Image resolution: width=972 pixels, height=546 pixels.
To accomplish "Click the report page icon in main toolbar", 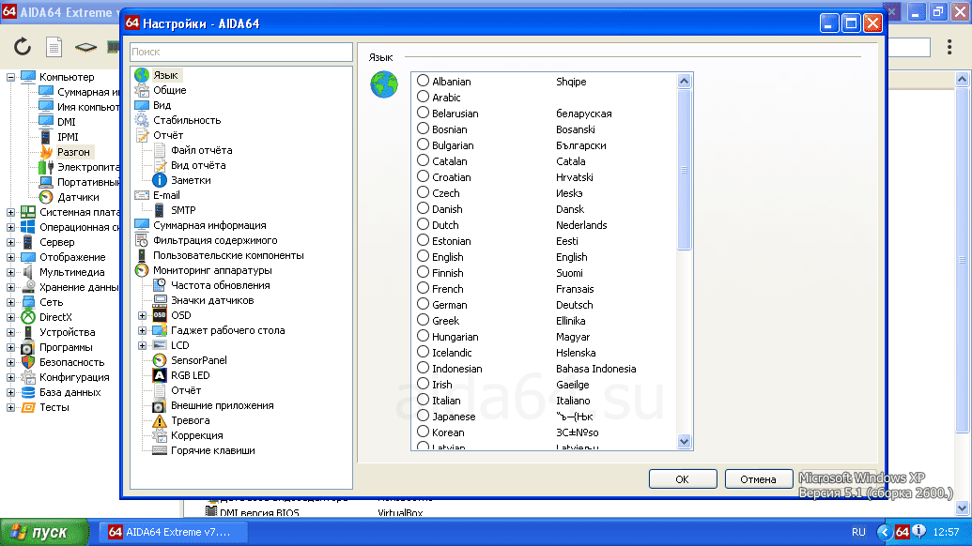I will [x=54, y=46].
